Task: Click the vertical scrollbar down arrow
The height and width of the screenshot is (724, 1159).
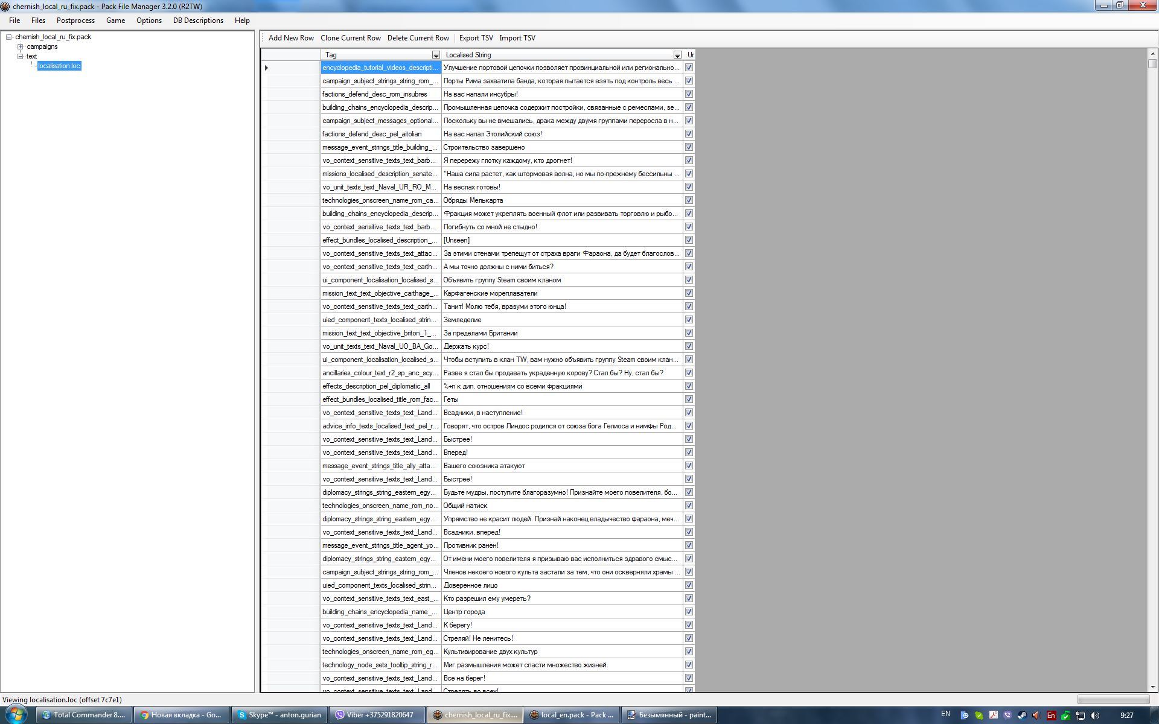Action: (x=1152, y=687)
